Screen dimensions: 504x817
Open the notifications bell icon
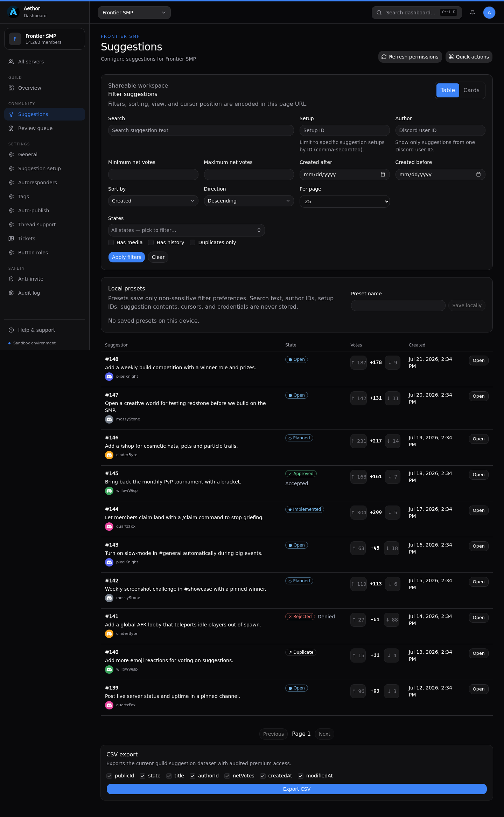[472, 13]
